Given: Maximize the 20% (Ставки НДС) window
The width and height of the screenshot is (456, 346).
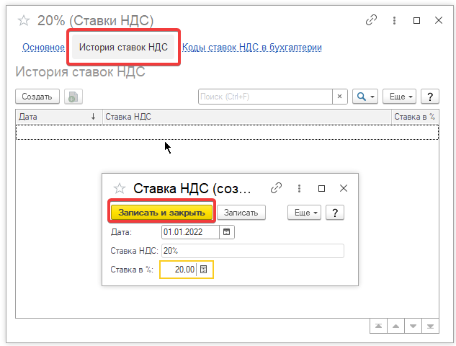Looking at the screenshot, I should [x=416, y=20].
